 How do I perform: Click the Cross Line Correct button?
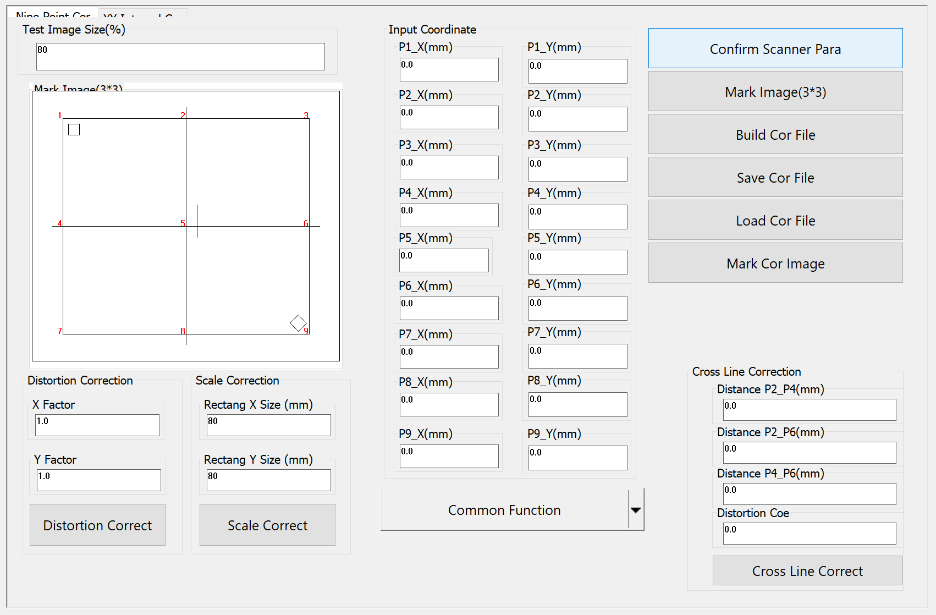807,570
